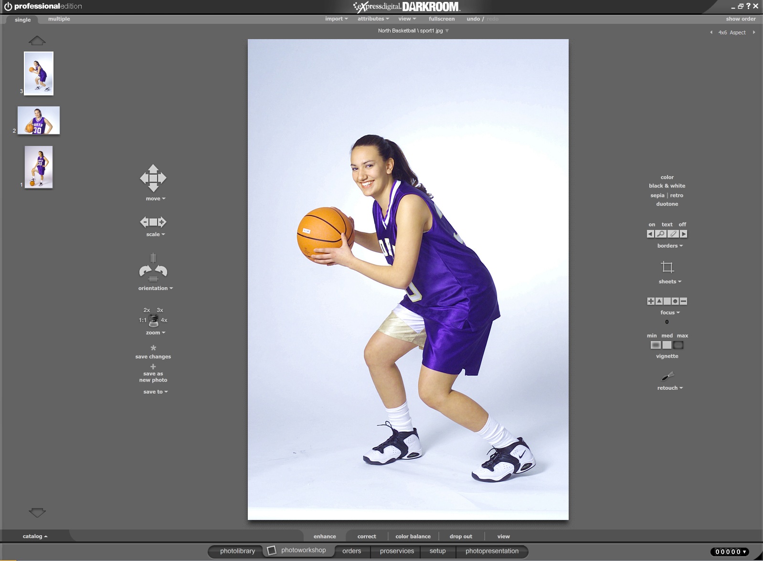Open the save to dropdown

click(x=156, y=392)
